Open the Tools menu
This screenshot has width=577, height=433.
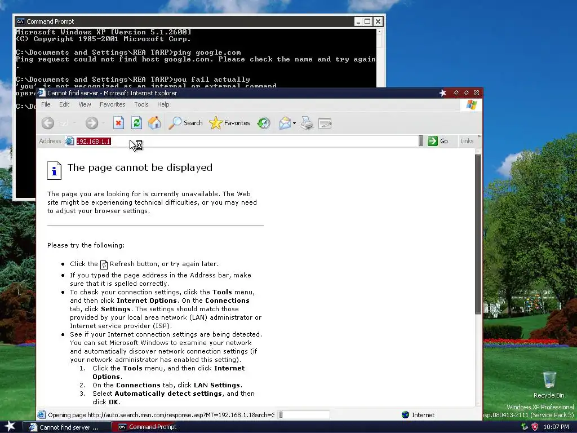[141, 104]
